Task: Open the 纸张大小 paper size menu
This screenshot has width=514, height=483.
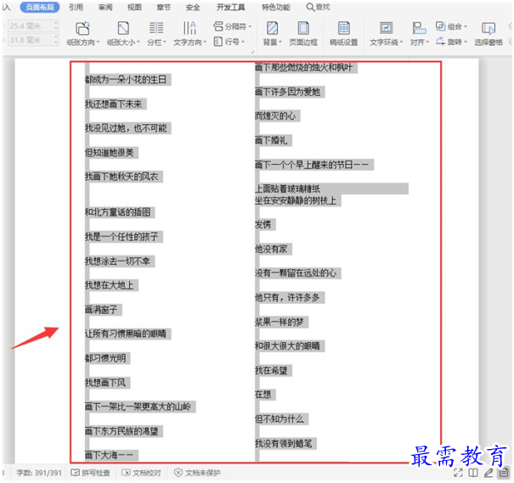Action: click(123, 34)
